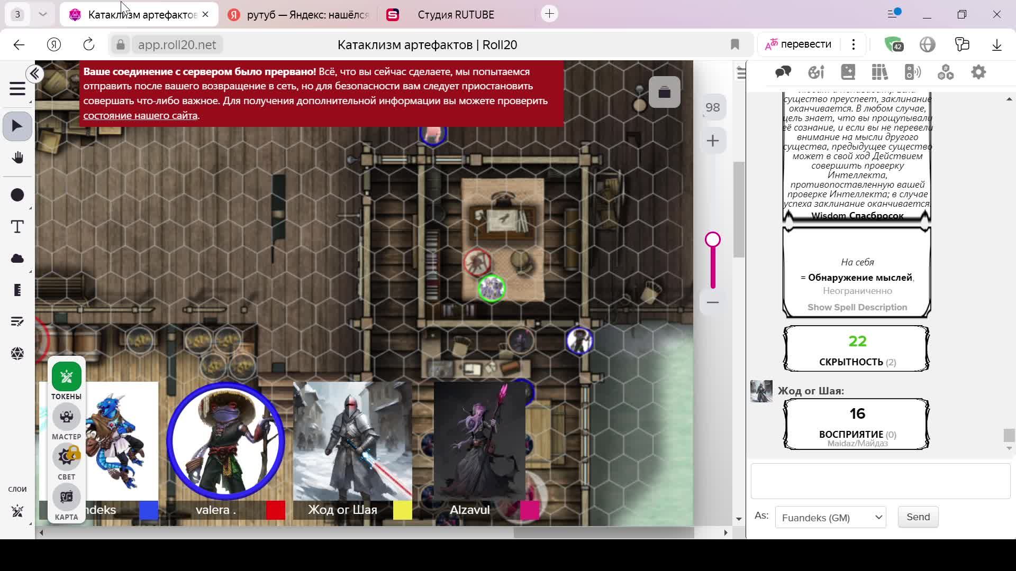Viewport: 1016px width, 571px height.
Task: Open the Turn Tracker tool
Action: pos(17,321)
